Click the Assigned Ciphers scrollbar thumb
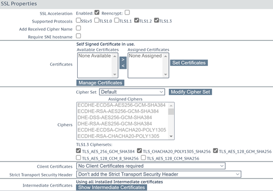This screenshot has height=191, width=273. (171, 112)
